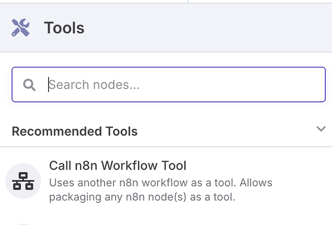
Task: Click the purple tools icon in the header
Action: tap(21, 27)
